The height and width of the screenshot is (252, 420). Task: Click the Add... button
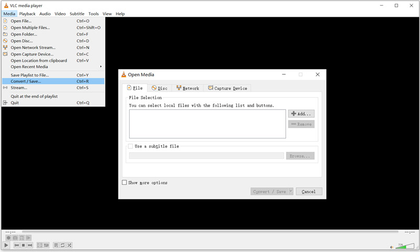[x=301, y=113]
